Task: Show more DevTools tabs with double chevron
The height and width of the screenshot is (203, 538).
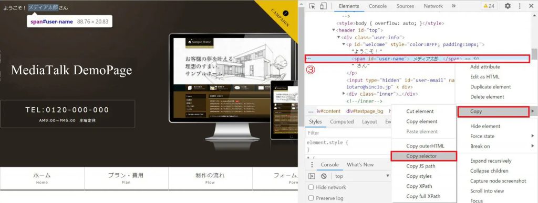Action: click(453, 6)
